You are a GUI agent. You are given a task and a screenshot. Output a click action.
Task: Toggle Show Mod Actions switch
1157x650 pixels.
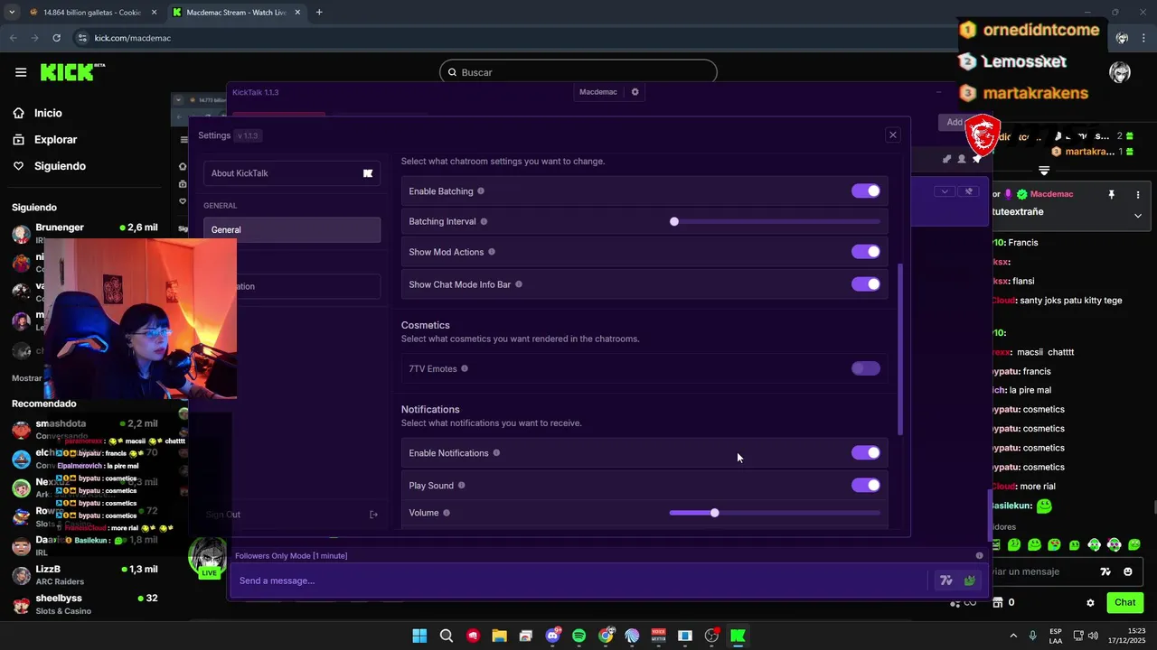pyautogui.click(x=865, y=252)
